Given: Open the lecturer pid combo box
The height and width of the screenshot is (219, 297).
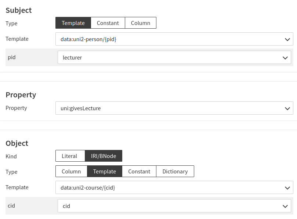Looking at the screenshot, I should (x=169, y=57).
